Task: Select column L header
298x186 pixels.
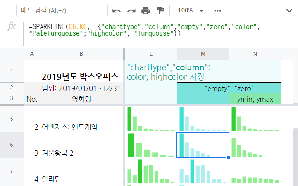Action: 151,54
